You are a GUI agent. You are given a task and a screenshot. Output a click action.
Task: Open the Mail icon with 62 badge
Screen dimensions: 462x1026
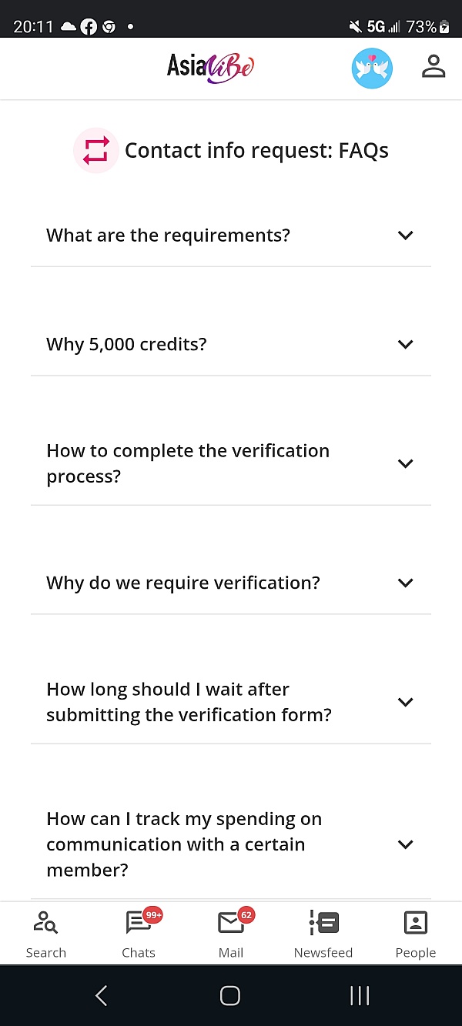click(231, 933)
